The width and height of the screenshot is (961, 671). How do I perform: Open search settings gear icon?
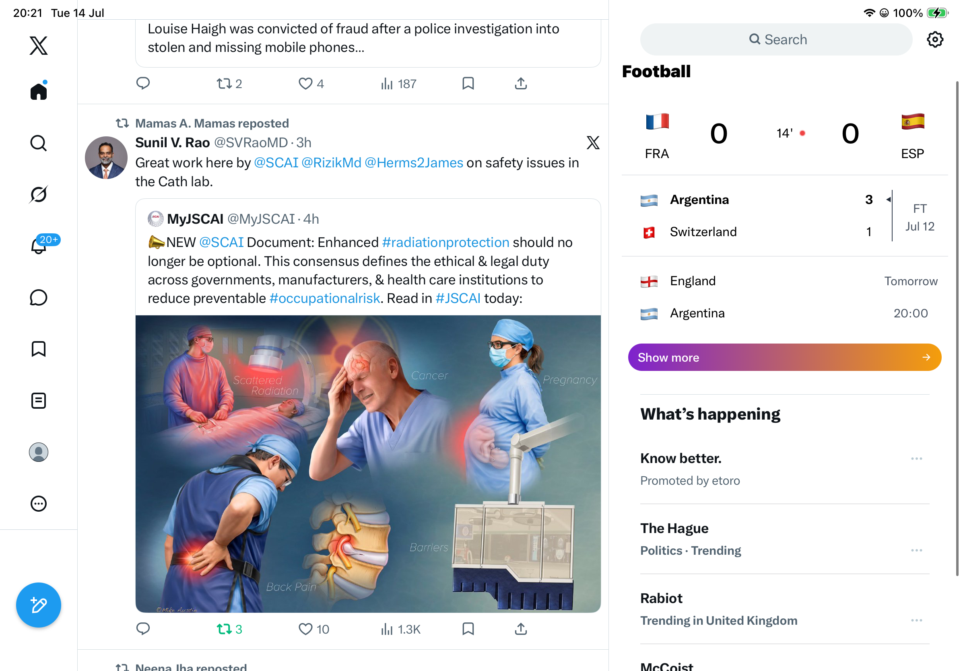click(x=934, y=39)
